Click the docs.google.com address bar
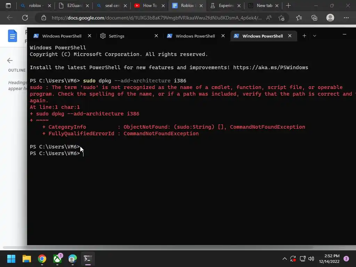This screenshot has height=267, width=356. click(x=157, y=18)
